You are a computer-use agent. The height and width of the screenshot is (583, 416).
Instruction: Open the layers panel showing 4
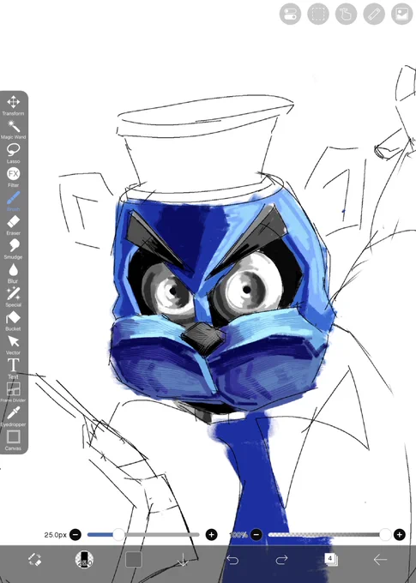(x=330, y=559)
